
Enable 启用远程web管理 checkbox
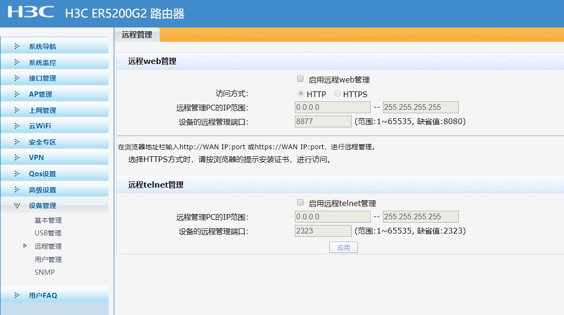(300, 79)
